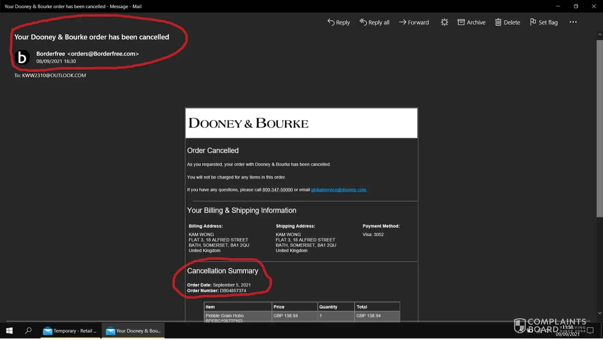Toggle the light/dark sun icon

click(444, 22)
